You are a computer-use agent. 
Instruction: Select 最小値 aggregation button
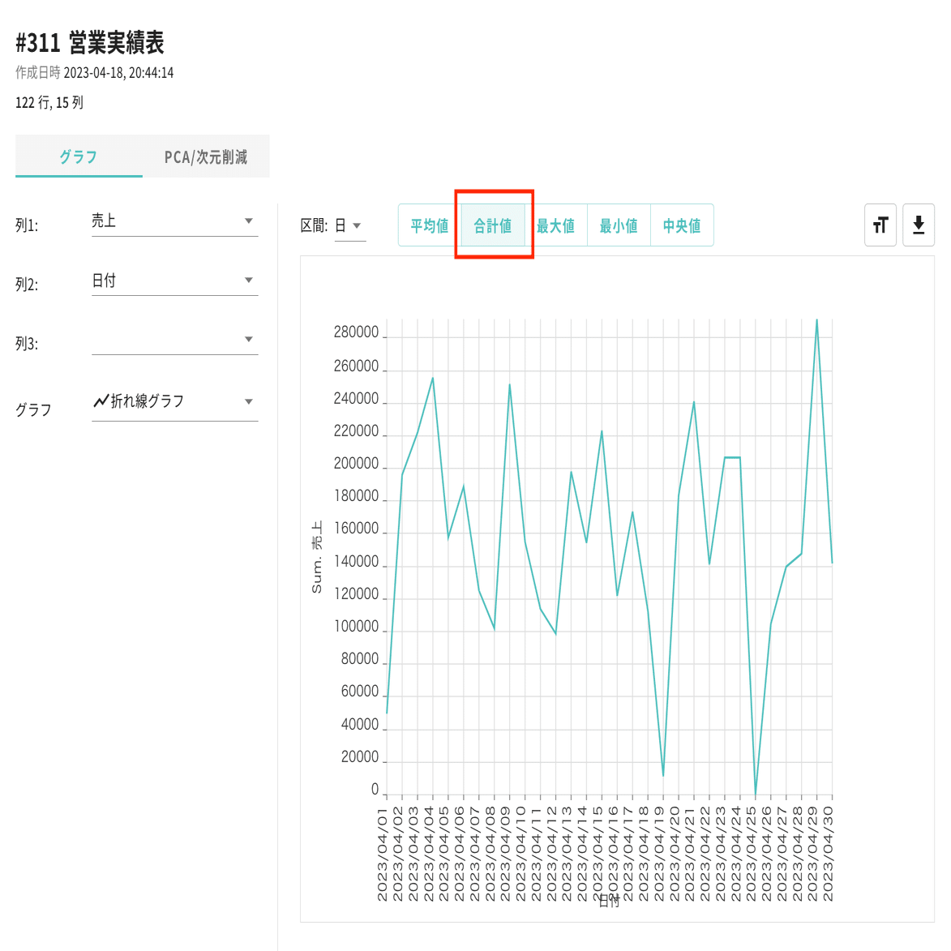(x=619, y=225)
